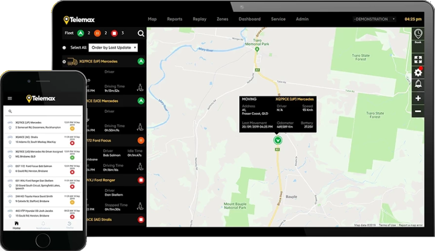Tap phone row 2 Somerset Rd, Gracemere, Rockhampton

pos(43,125)
